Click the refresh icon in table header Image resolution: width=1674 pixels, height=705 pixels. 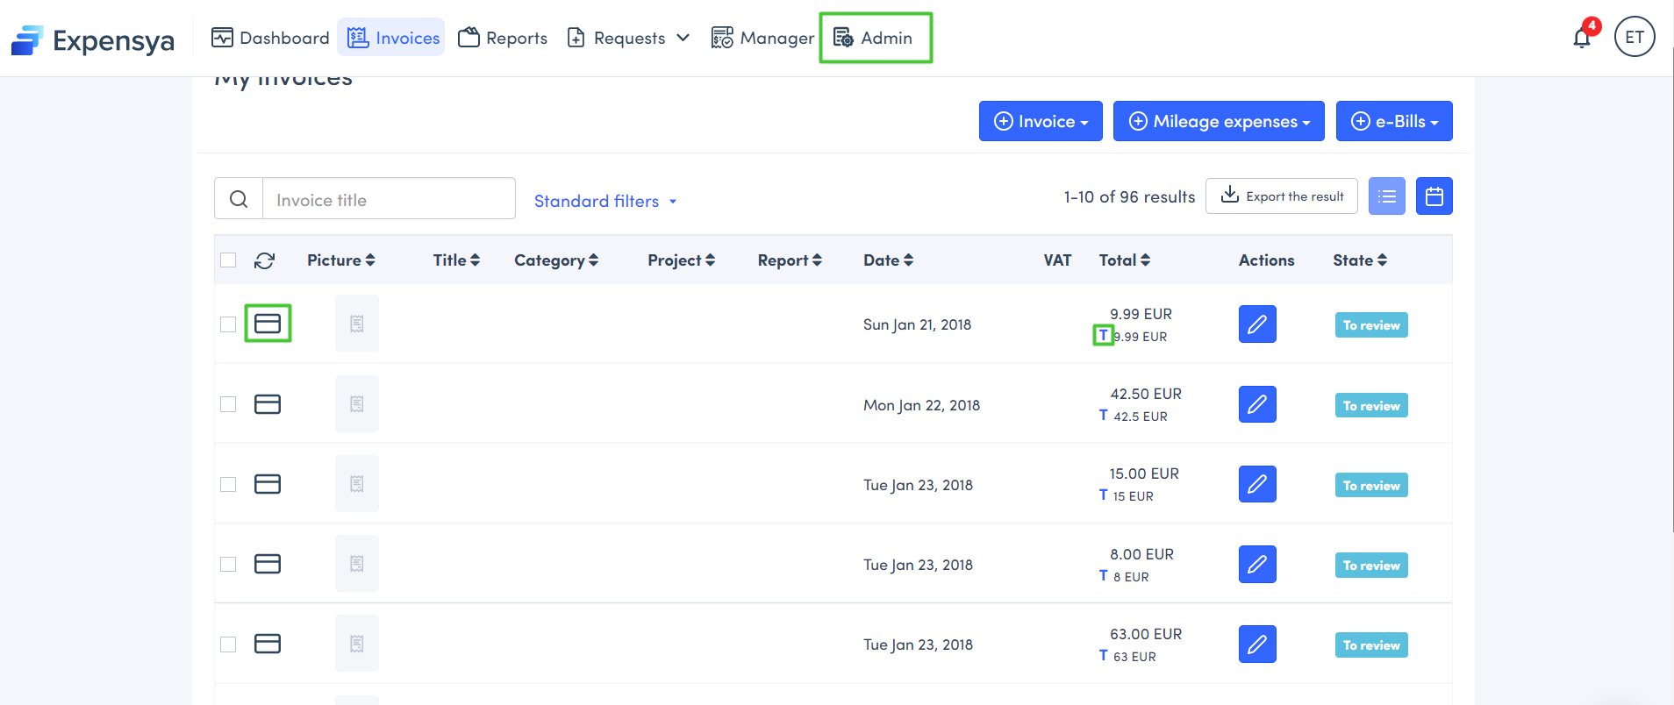[x=264, y=260]
